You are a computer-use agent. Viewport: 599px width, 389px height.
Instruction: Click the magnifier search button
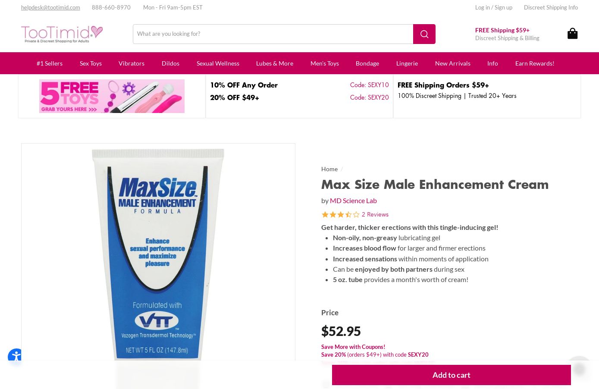coord(424,34)
